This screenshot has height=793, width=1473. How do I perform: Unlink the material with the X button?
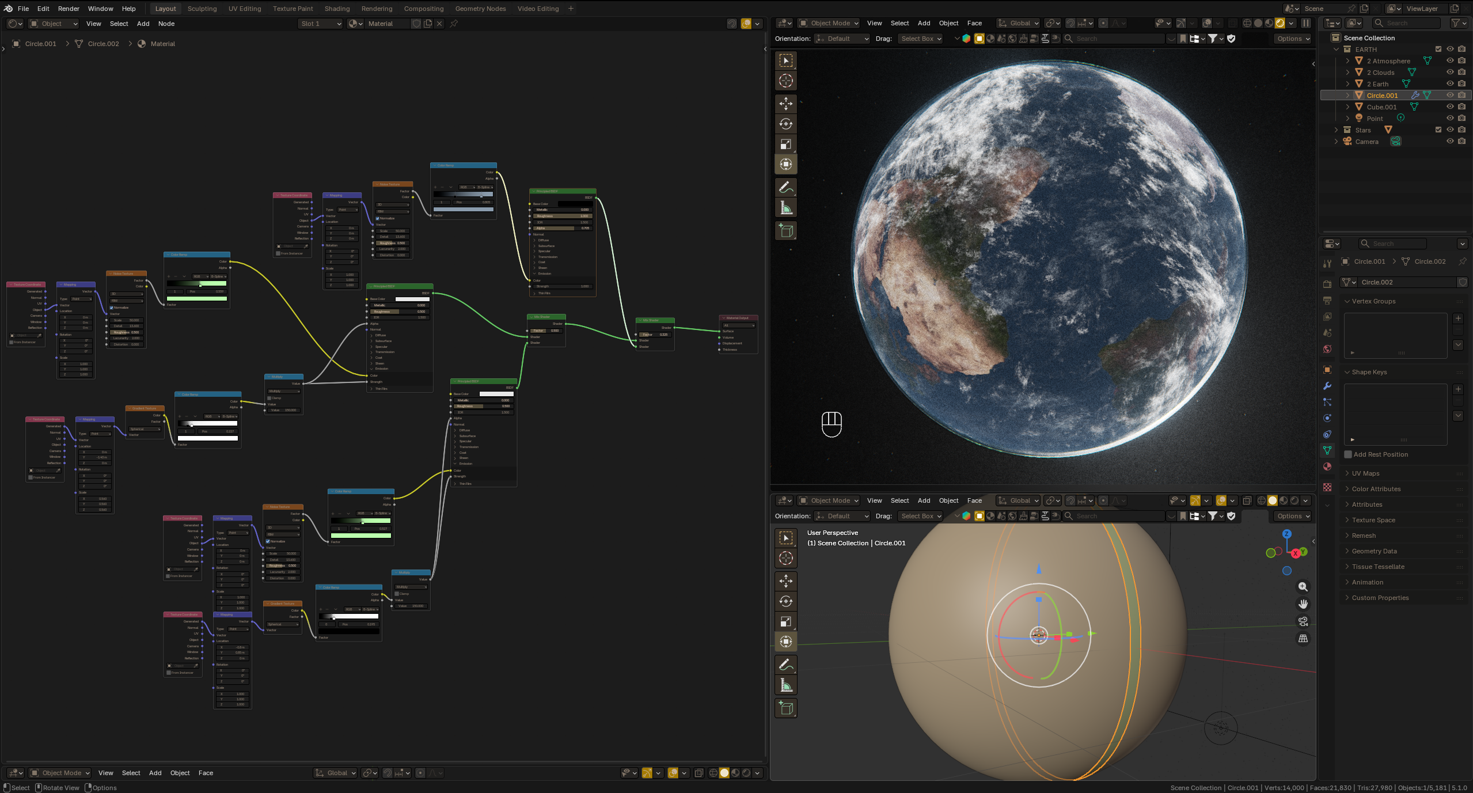[439, 24]
